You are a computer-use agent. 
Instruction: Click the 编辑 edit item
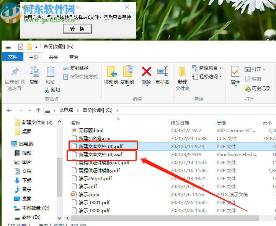[253, 79]
